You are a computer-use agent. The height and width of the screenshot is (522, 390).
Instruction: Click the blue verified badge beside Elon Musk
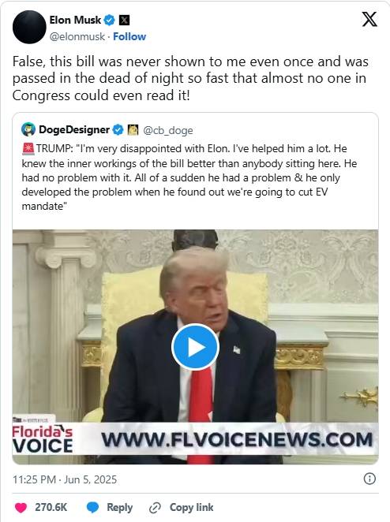[109, 20]
